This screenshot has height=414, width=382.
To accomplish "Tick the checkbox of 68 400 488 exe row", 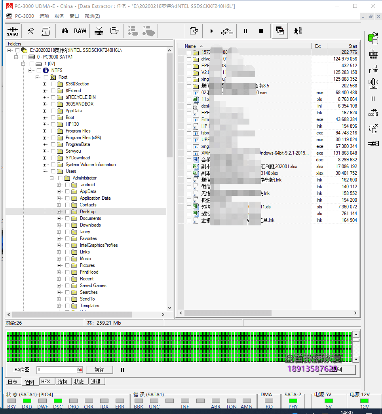I will (189, 93).
